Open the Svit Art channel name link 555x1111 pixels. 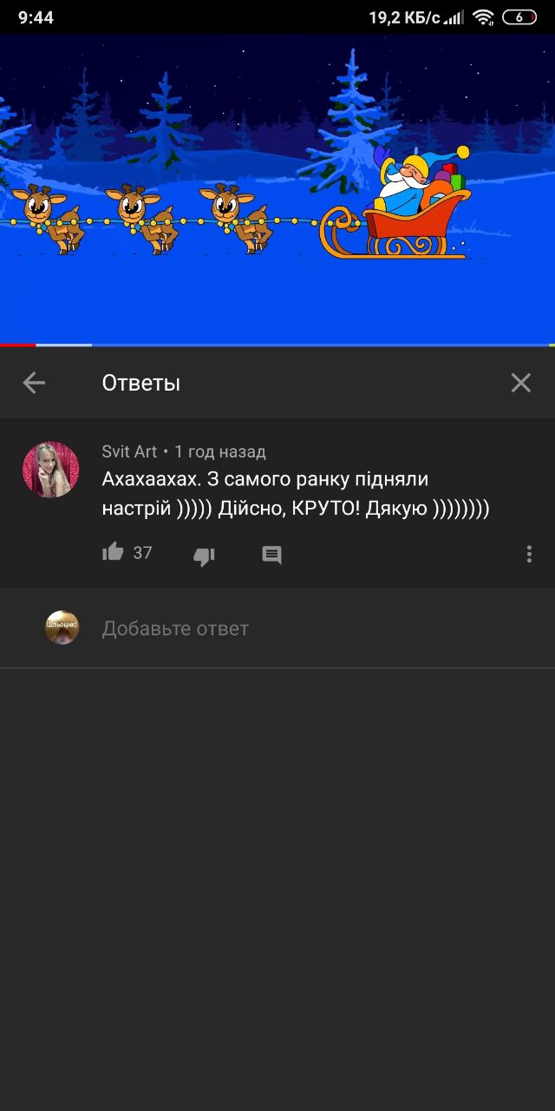pos(129,451)
